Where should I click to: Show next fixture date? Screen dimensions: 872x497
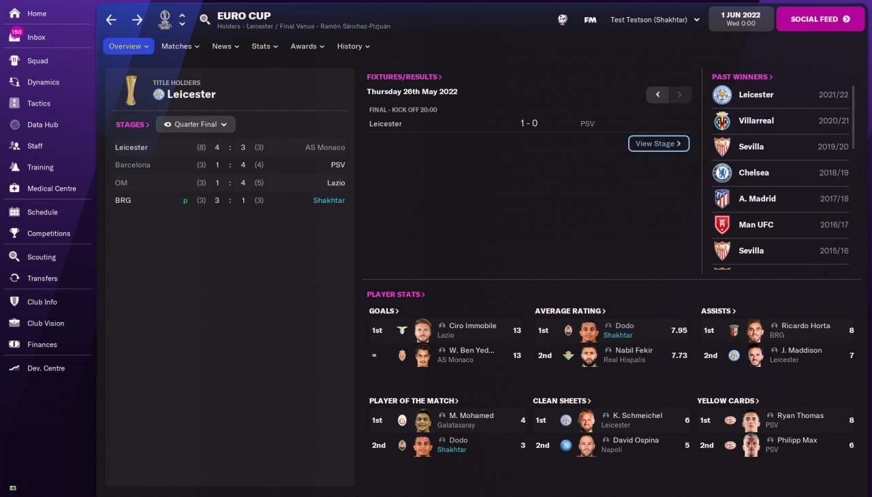point(680,95)
